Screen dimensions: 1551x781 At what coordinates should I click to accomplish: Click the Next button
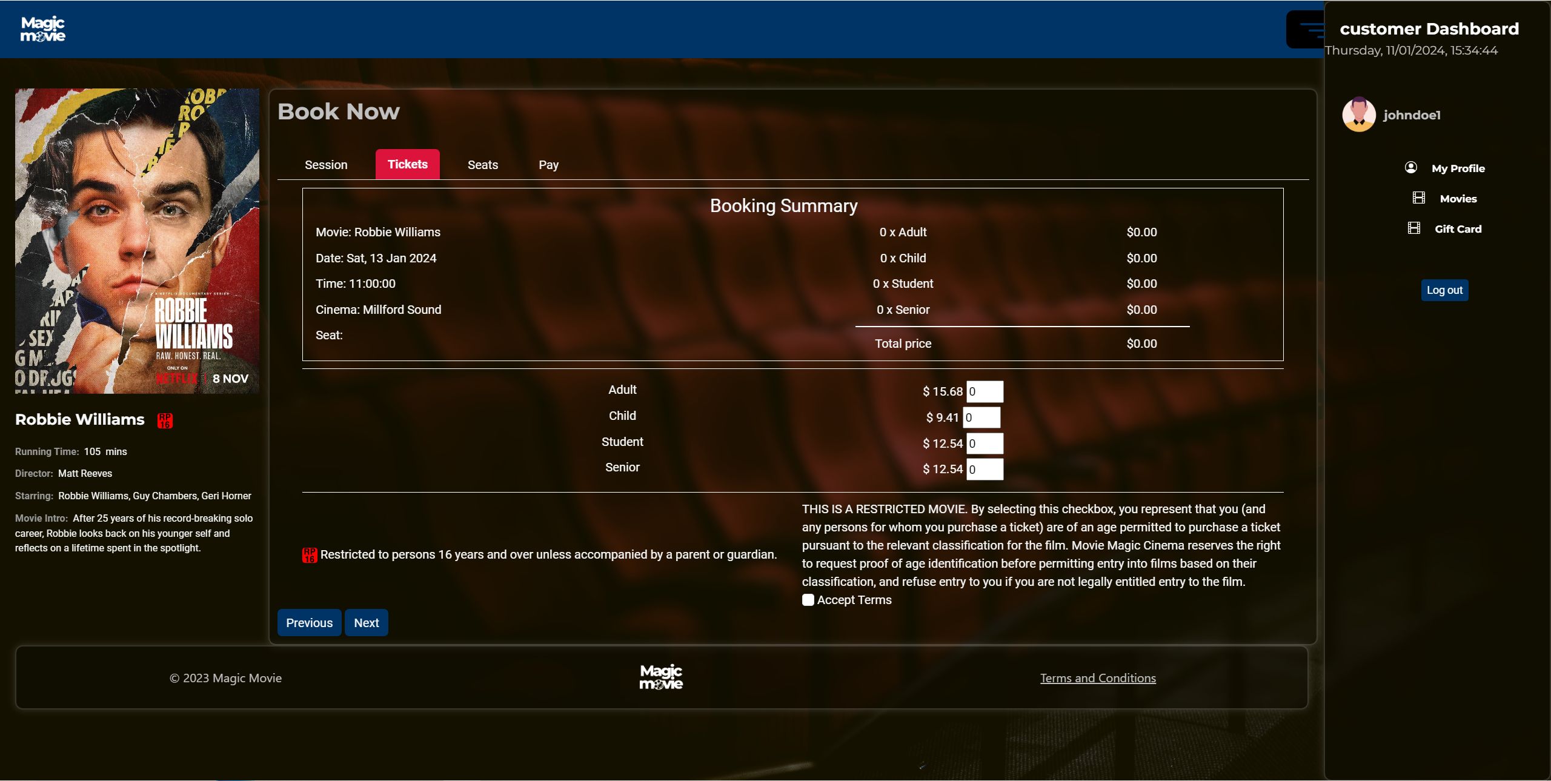(367, 623)
